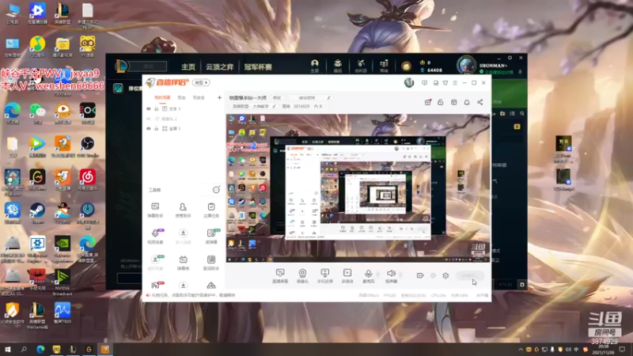The width and height of the screenshot is (633, 356).
Task: Open 歌词助手 tool in toolbox
Action: coord(211,263)
